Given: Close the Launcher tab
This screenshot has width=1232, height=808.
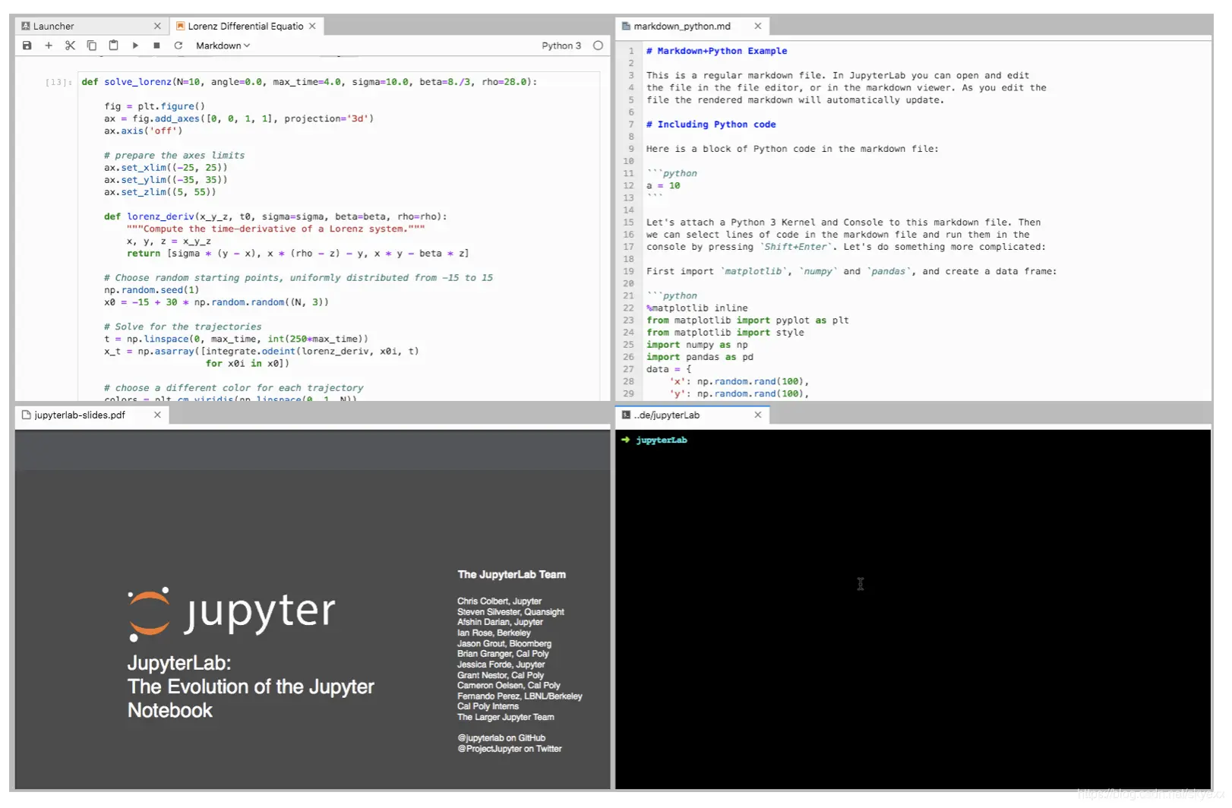Looking at the screenshot, I should coord(157,26).
